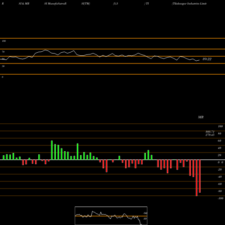Click the MR axis label 60
Image resolution: width=225 pixels, height=225 pixels.
[219, 141]
